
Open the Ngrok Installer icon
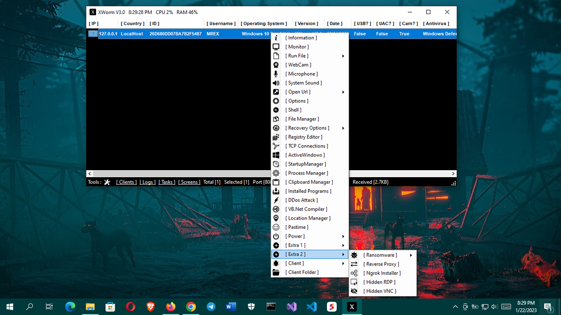[354, 273]
